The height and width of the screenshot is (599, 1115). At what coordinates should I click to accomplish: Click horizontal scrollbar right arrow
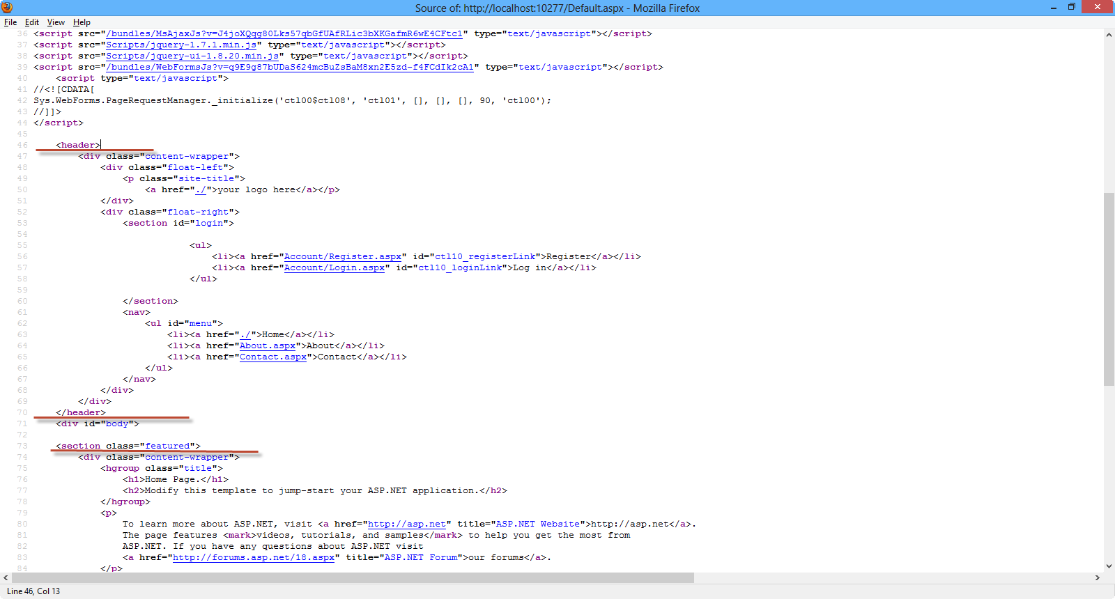[x=1097, y=578]
